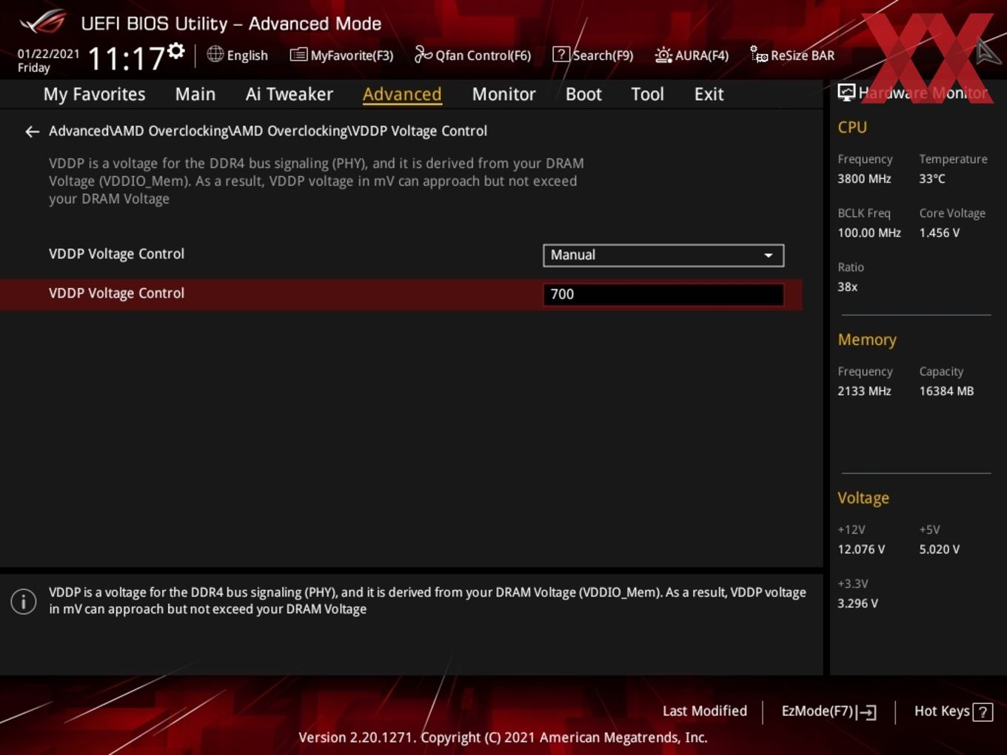Click the Memory section heading
The width and height of the screenshot is (1007, 755).
tap(867, 340)
